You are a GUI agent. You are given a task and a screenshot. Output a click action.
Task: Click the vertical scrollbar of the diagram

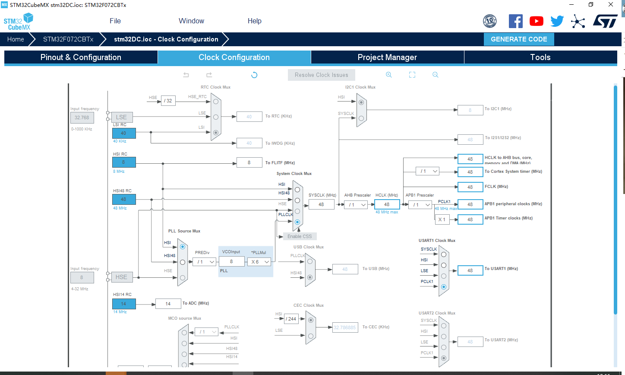coord(616,200)
